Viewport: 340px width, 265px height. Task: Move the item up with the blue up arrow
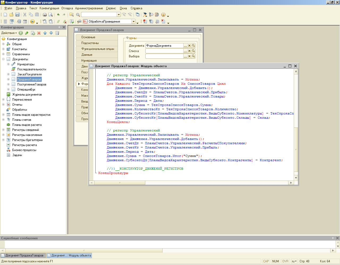(x=45, y=33)
